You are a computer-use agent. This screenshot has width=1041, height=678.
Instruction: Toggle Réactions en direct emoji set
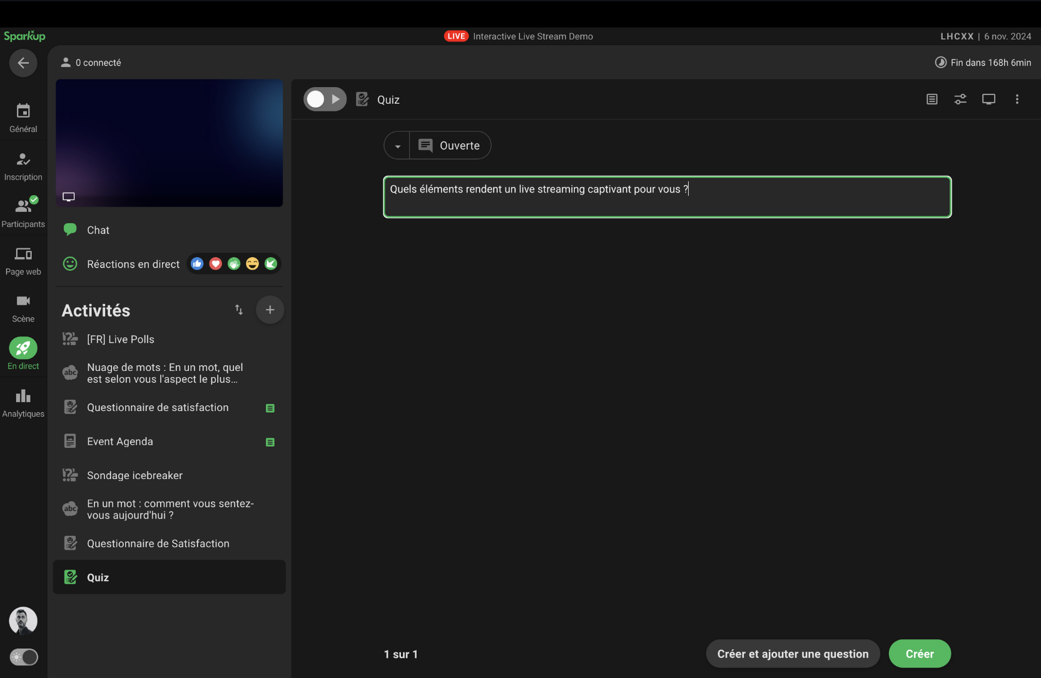(x=234, y=264)
